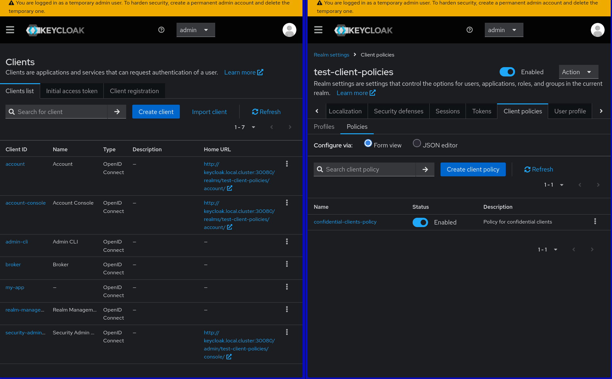Open help icon in left window header
The height and width of the screenshot is (379, 612).
(162, 30)
